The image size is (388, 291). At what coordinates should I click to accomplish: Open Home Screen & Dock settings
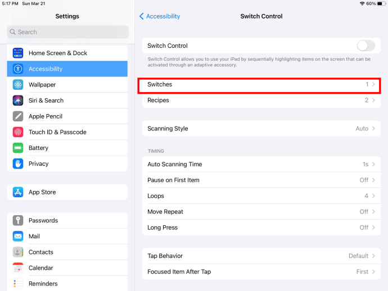pyautogui.click(x=57, y=53)
